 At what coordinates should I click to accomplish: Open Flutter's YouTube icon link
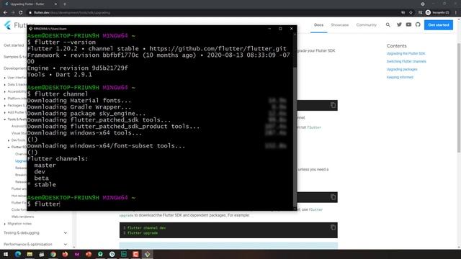pyautogui.click(x=408, y=24)
